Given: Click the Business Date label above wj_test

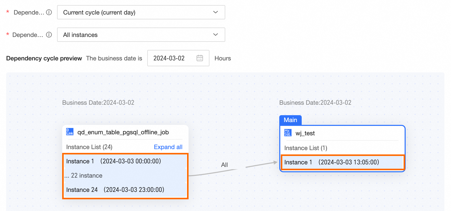Looking at the screenshot, I should coord(315,103).
